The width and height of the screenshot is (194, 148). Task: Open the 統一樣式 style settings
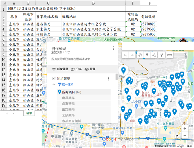coord(66,84)
